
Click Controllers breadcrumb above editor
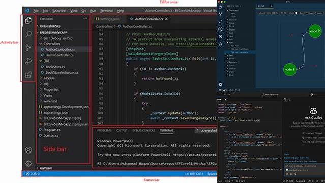pos(104,26)
